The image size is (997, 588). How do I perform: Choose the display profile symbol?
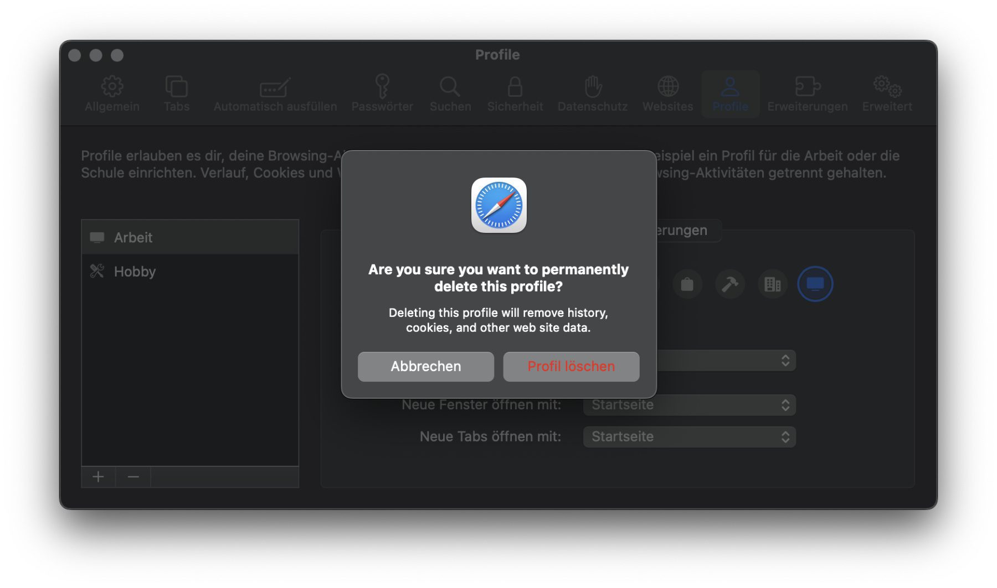[815, 284]
